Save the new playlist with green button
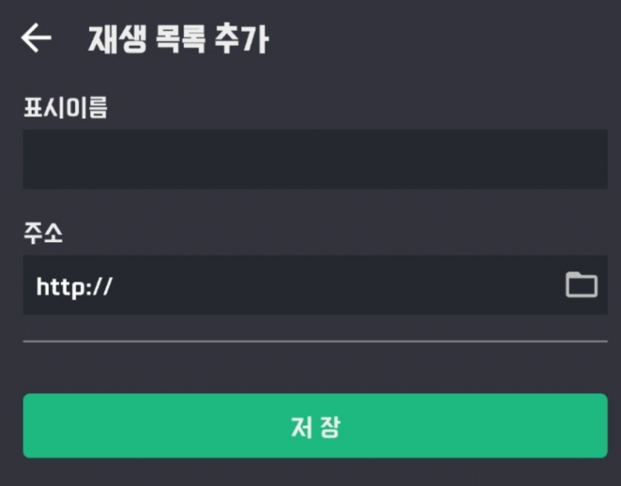This screenshot has height=486, width=621. click(315, 426)
